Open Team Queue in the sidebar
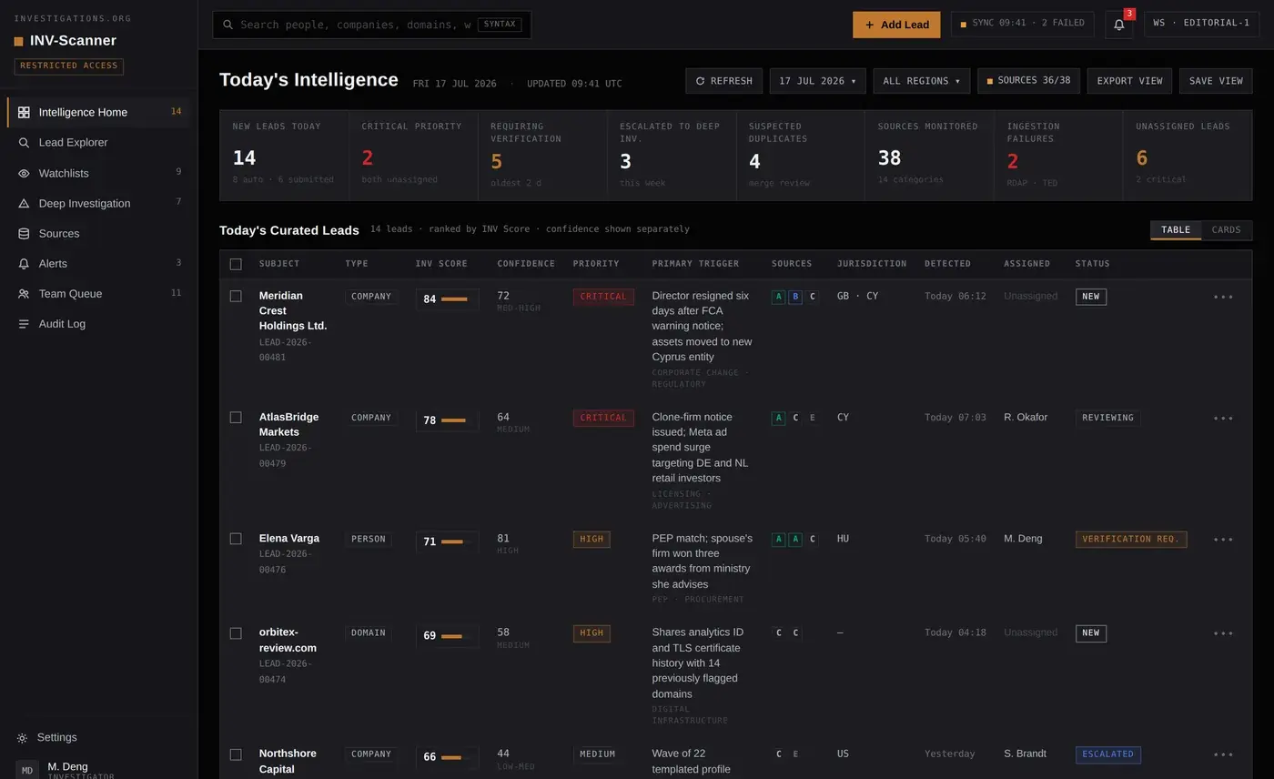The height and width of the screenshot is (779, 1274). 98,294
